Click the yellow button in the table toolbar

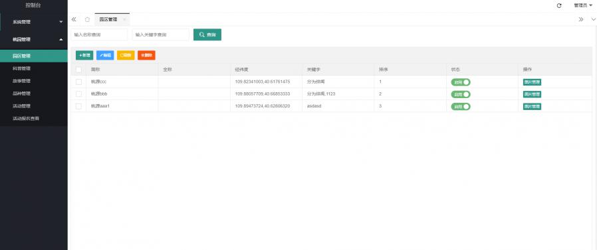(x=126, y=55)
